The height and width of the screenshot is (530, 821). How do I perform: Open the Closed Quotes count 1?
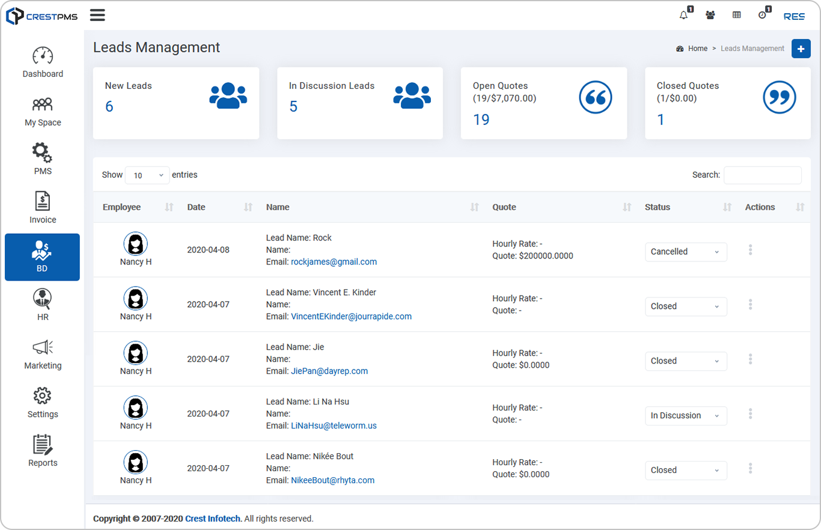(x=661, y=120)
